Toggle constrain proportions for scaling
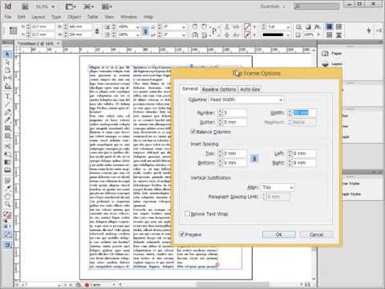 tap(145, 31)
